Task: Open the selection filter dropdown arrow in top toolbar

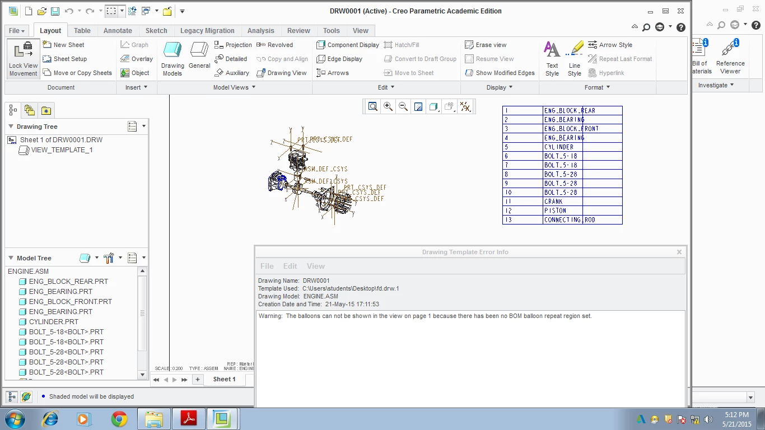Action: pos(122,11)
